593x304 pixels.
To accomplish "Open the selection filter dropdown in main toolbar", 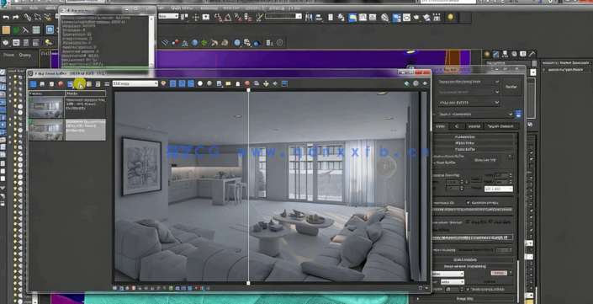I will (168, 16).
